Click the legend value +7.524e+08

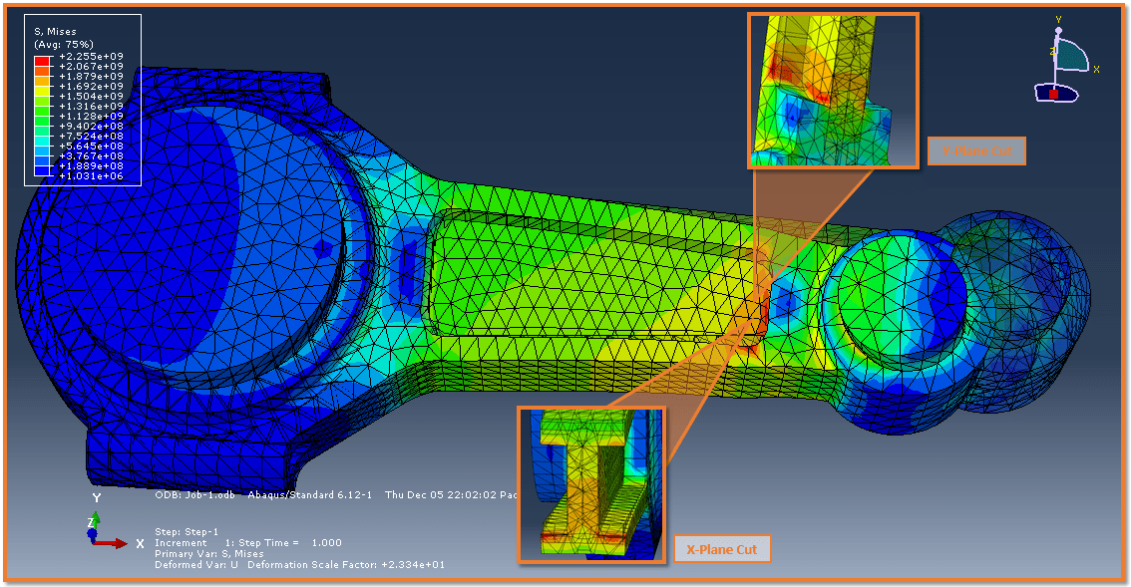91,136
